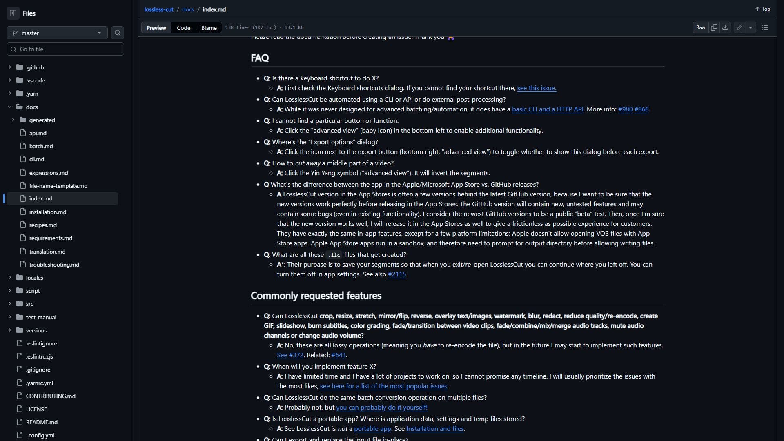The width and height of the screenshot is (784, 441).
Task: Open issue #2115 link
Action: point(397,274)
